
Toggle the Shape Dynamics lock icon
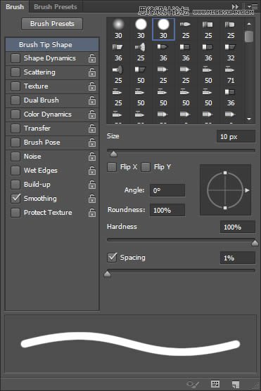[x=92, y=58]
